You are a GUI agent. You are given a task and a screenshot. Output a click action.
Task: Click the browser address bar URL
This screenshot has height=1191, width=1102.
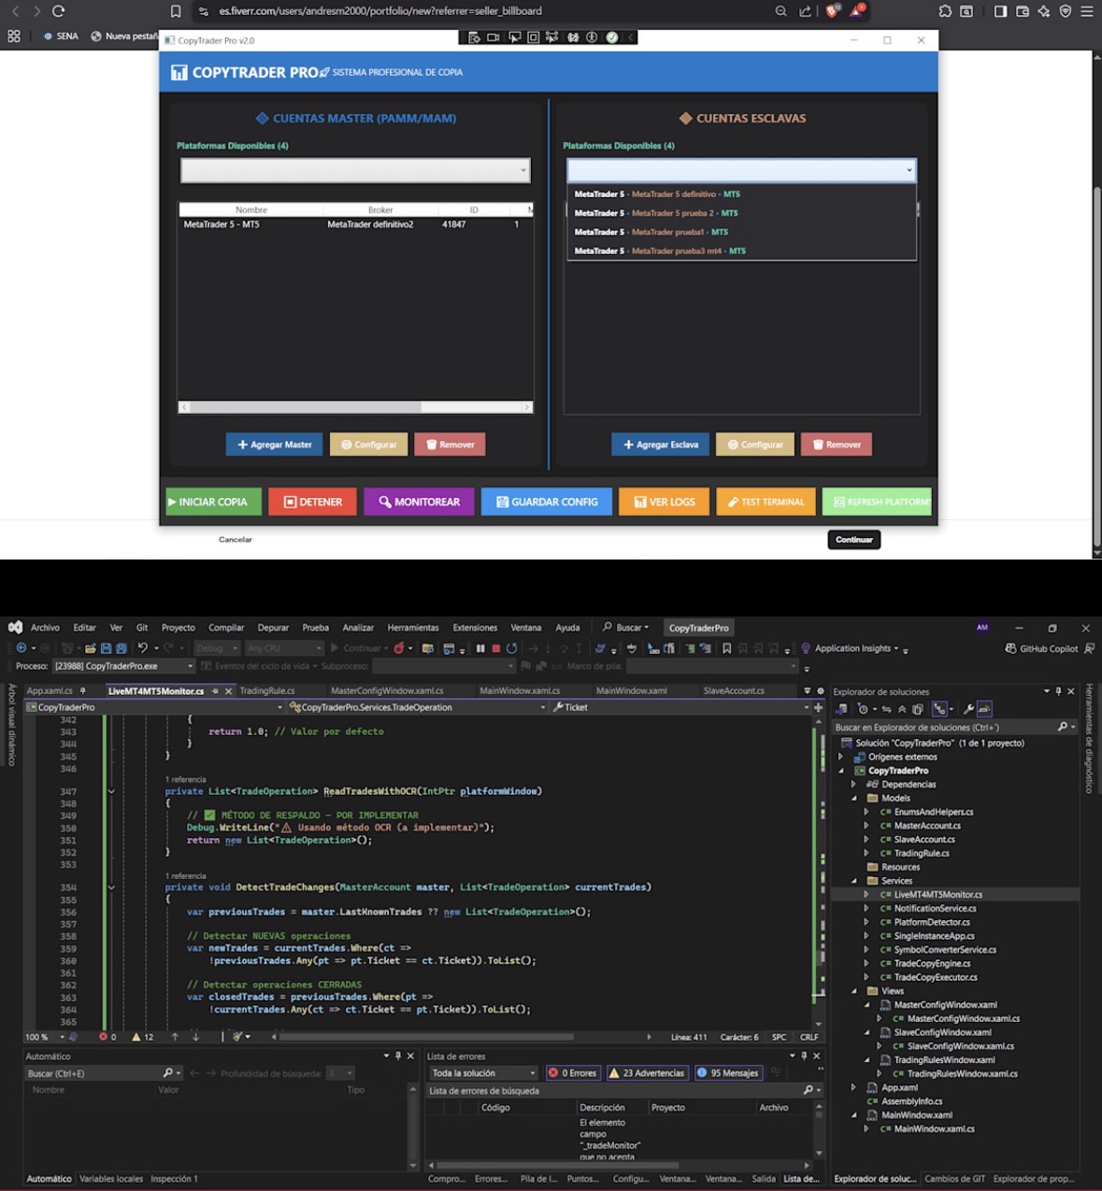tap(380, 11)
